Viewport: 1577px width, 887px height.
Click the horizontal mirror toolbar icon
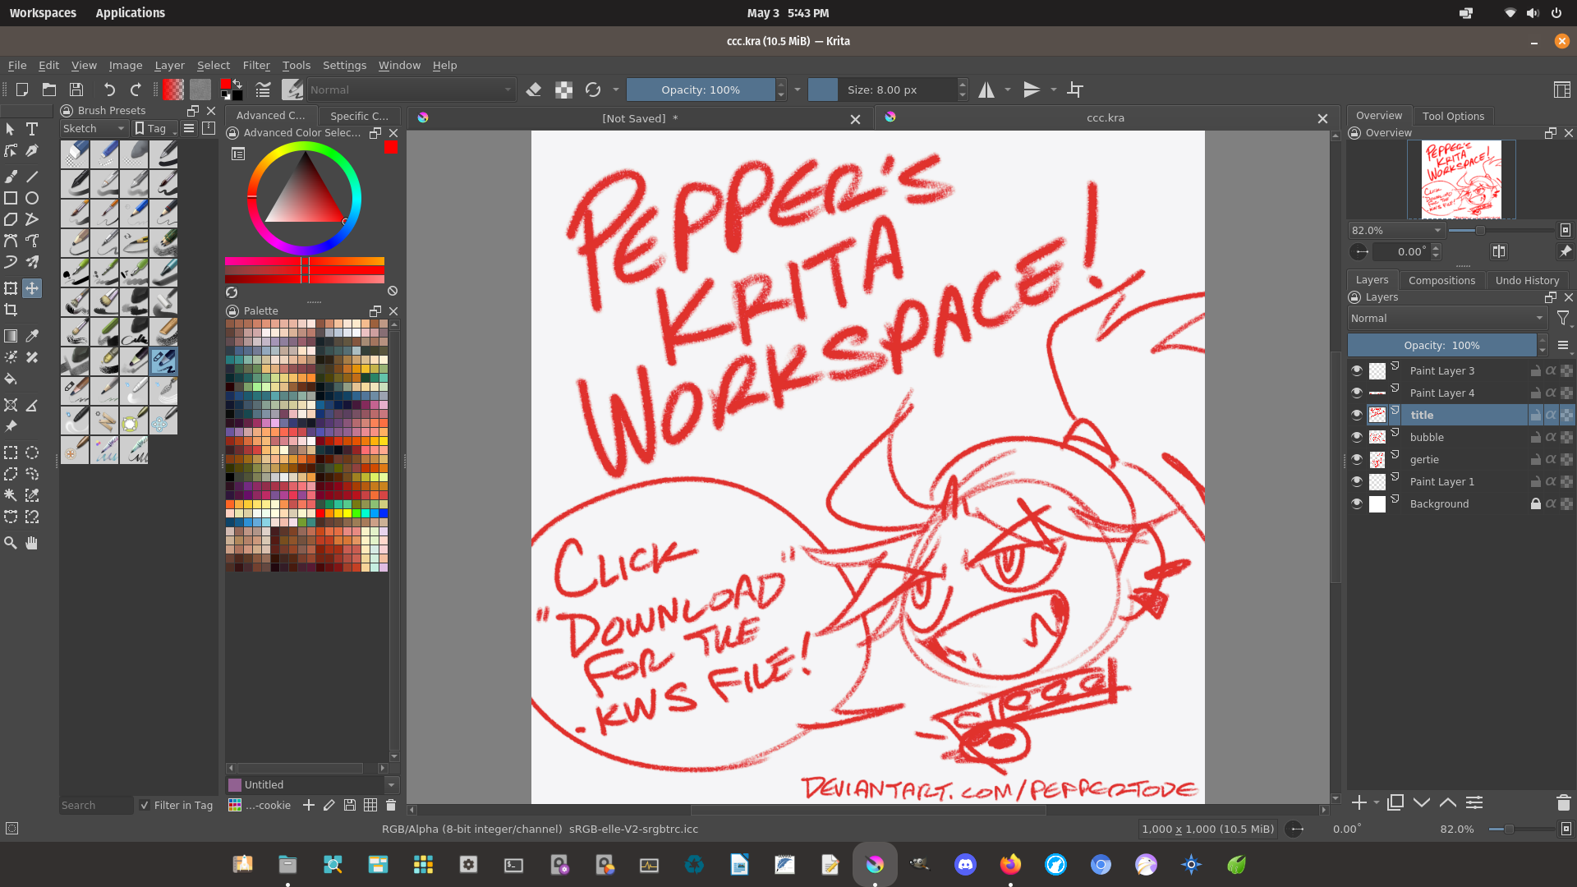pyautogui.click(x=986, y=90)
